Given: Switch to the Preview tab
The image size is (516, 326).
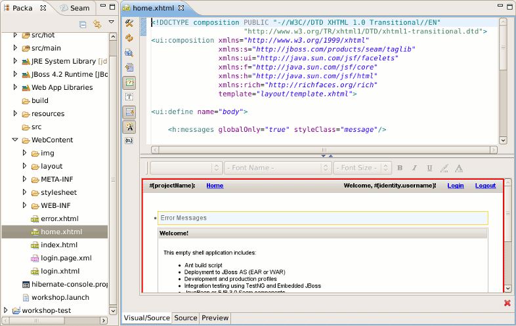Looking at the screenshot, I should click(215, 317).
